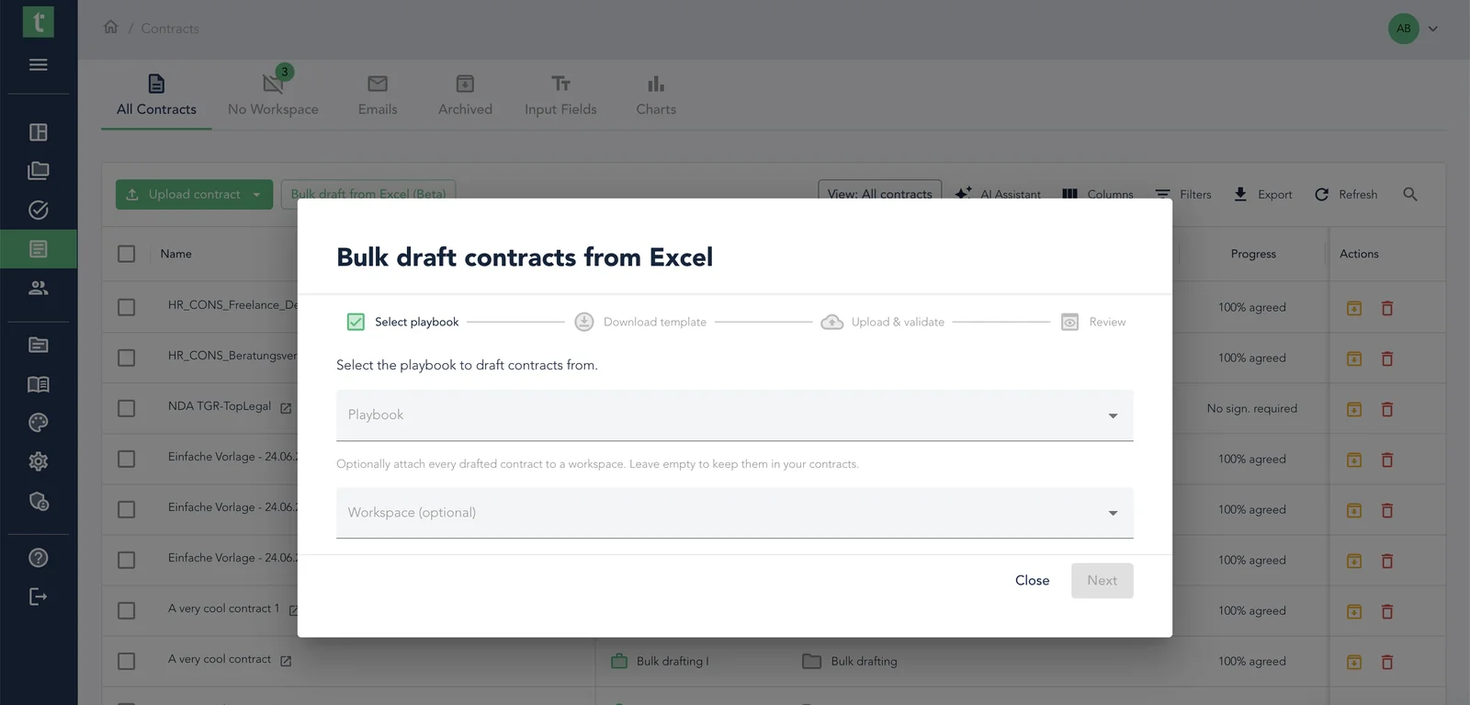Click the logout icon in sidebar
The width and height of the screenshot is (1470, 705).
[x=38, y=597]
